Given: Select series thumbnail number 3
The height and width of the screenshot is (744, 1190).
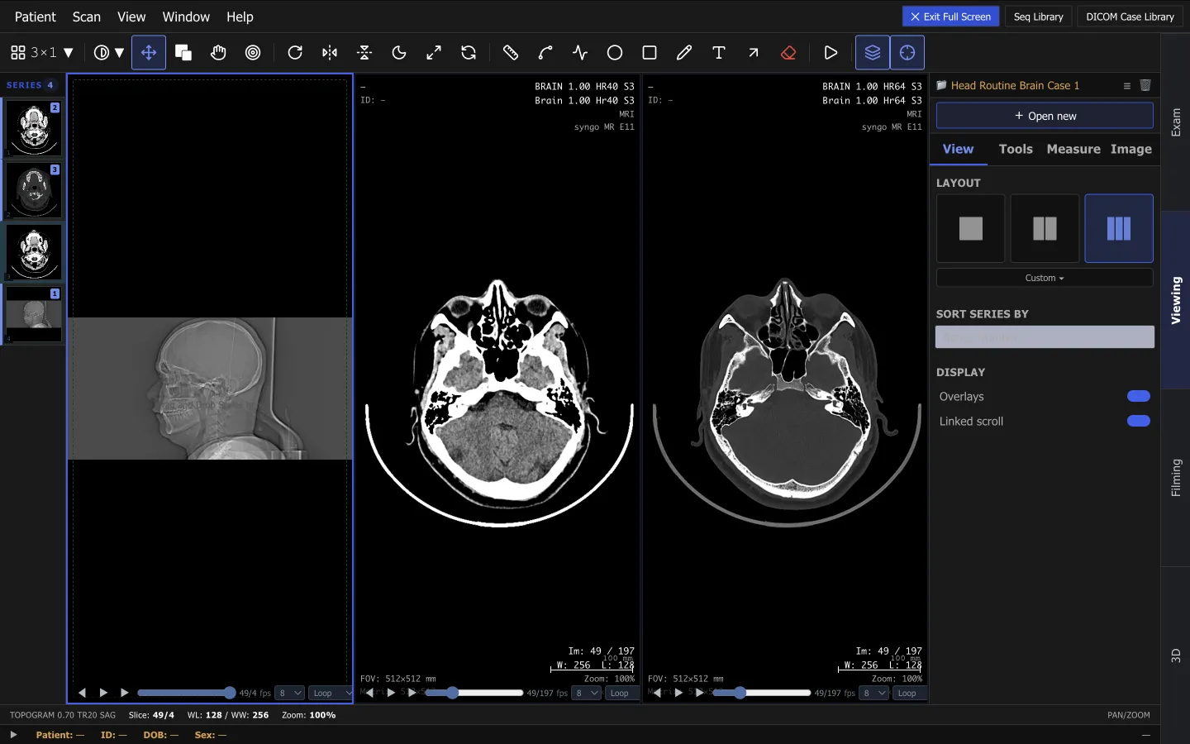Looking at the screenshot, I should tap(34, 190).
